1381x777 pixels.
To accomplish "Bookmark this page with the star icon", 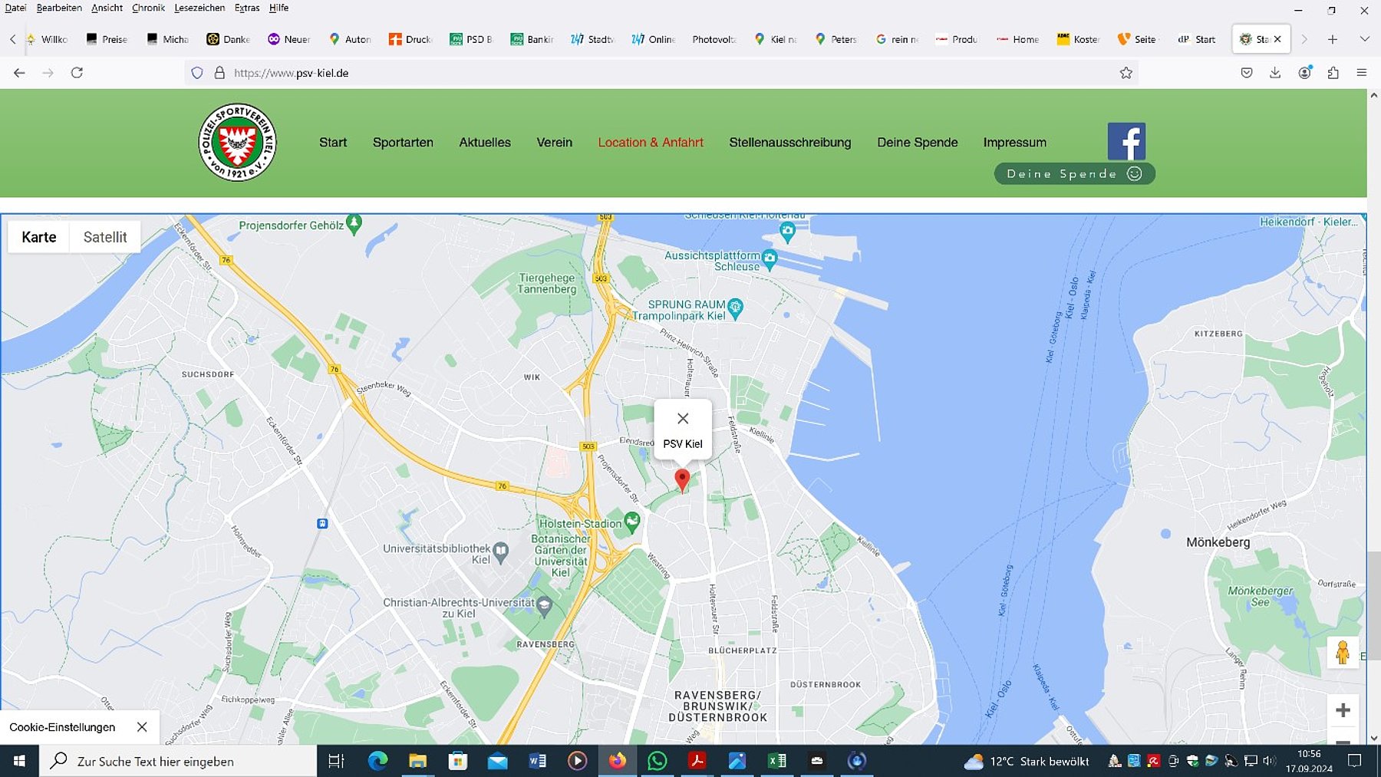I will point(1126,73).
